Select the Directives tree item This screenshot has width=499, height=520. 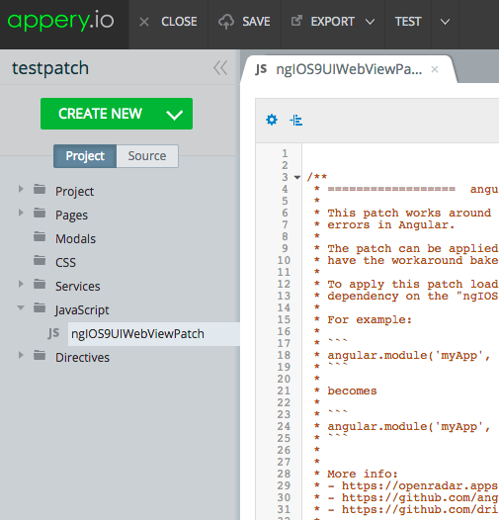[82, 358]
